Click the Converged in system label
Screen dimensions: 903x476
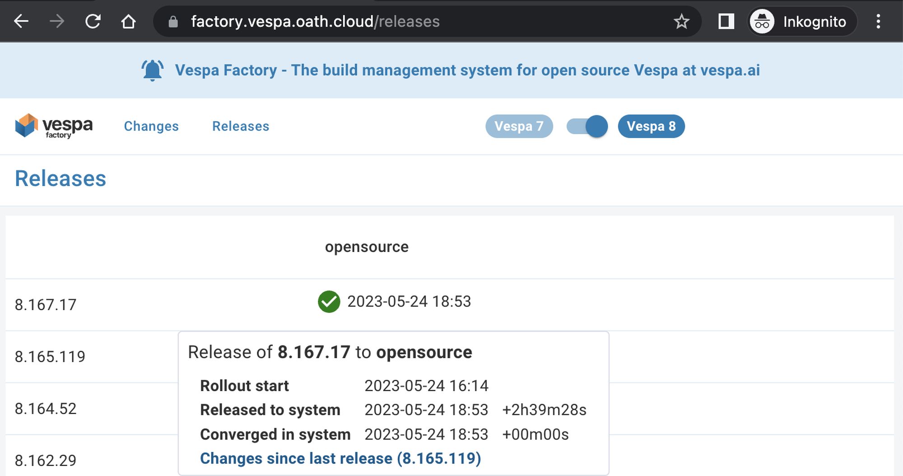[x=275, y=434]
